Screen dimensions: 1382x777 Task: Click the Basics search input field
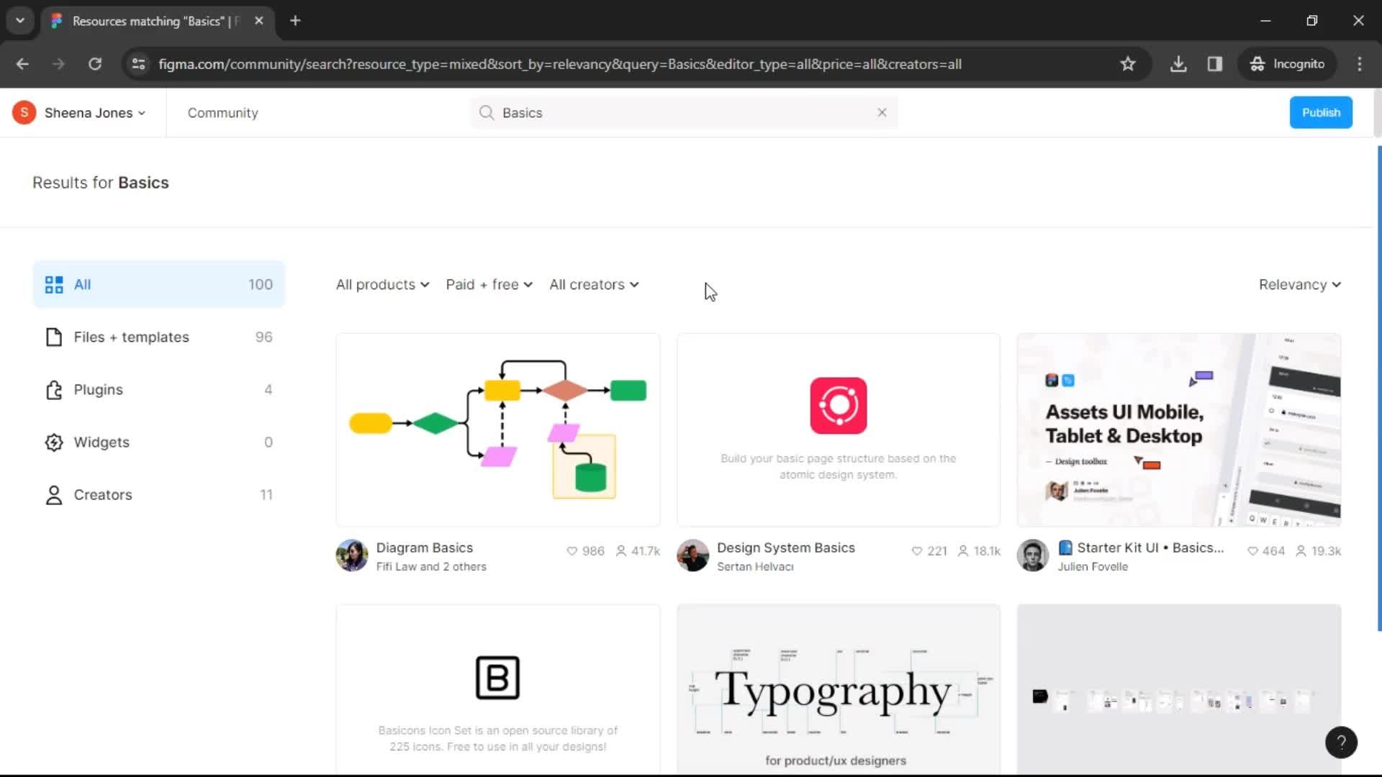(684, 113)
